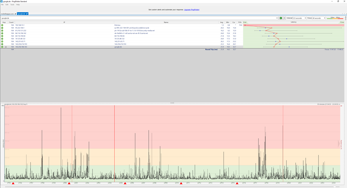Click the aorta.net hop name
The width and height of the screenshot is (347, 188).
[131, 33]
